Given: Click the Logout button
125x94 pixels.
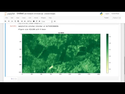Looking at the screenshot, I should pyautogui.click(x=107, y=14).
